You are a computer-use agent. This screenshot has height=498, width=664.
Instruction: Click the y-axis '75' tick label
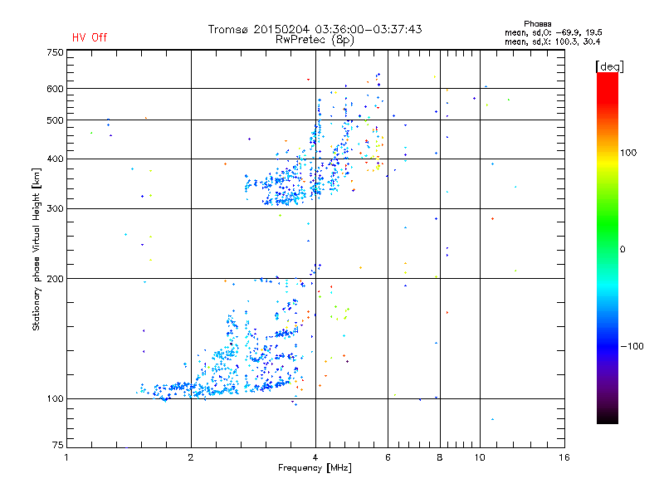(x=58, y=445)
